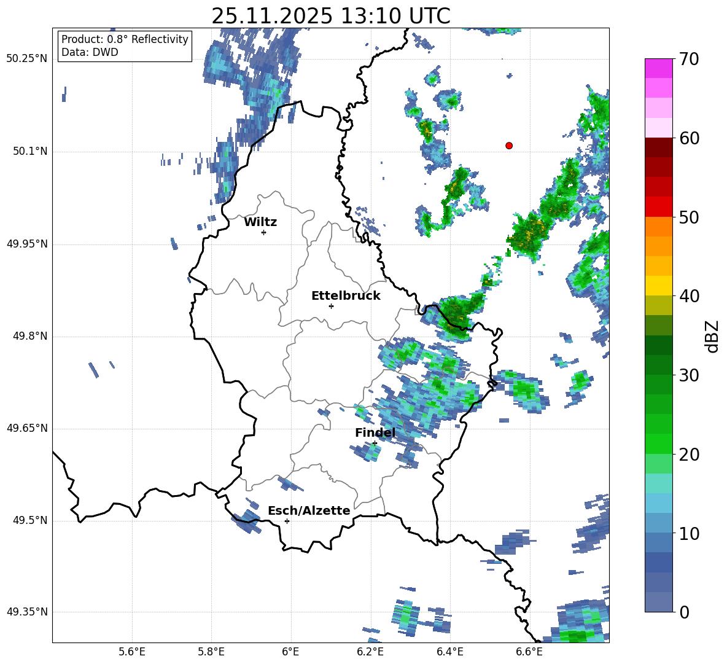Click the Ettelbruck station cross marker
The width and height of the screenshot is (727, 664).
331,306
